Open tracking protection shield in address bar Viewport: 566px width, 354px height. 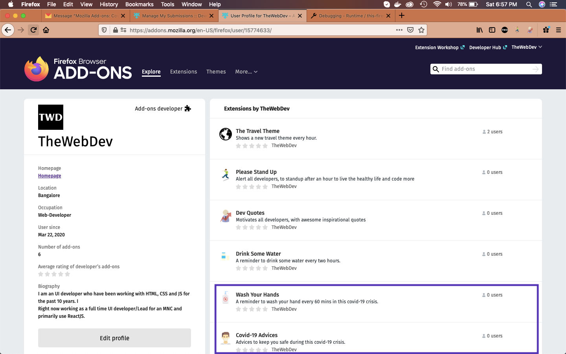(104, 30)
